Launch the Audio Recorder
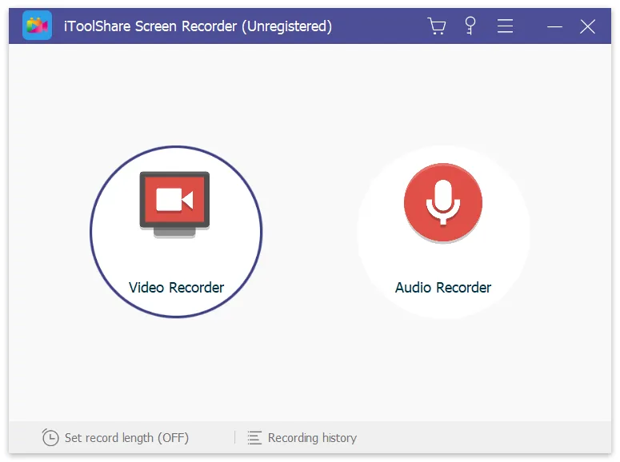Viewport: 620px width, 462px height. coord(443,232)
